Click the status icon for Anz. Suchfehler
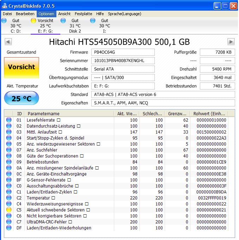 click(x=9, y=150)
